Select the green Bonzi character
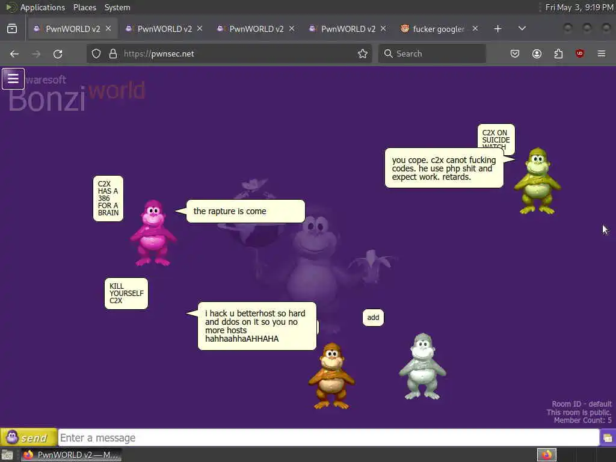 click(x=537, y=181)
